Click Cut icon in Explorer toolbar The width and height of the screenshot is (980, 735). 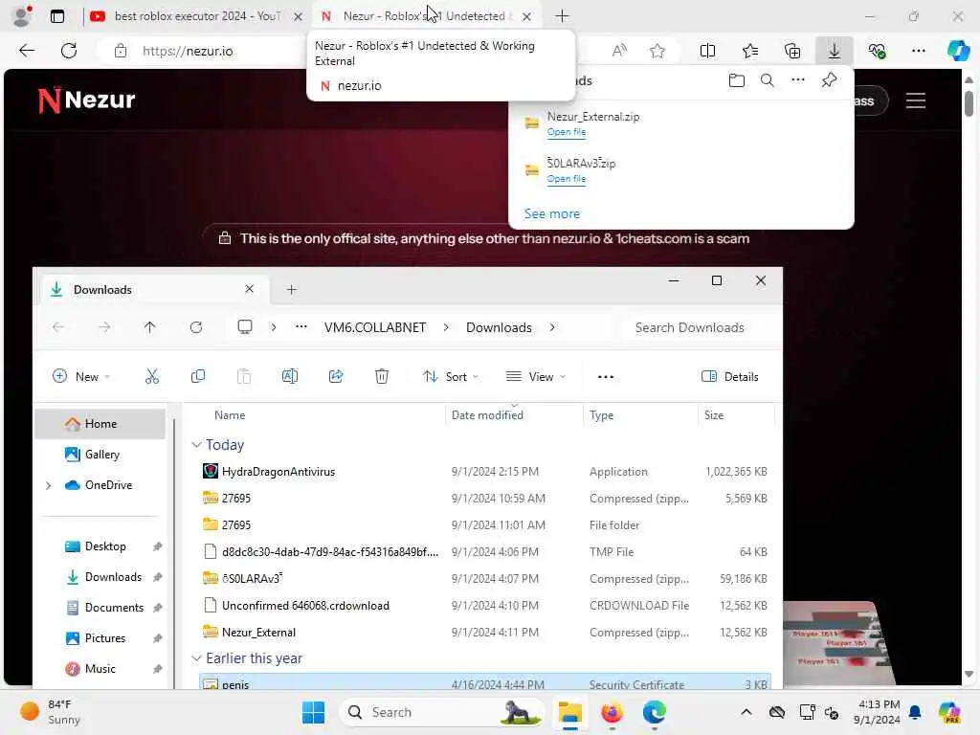(152, 376)
